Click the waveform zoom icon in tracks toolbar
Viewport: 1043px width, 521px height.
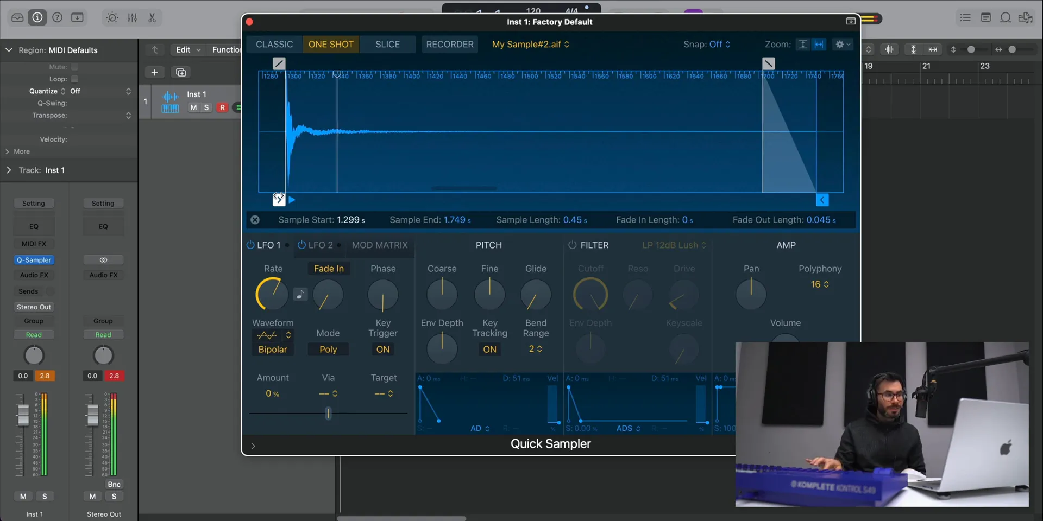[x=889, y=49]
